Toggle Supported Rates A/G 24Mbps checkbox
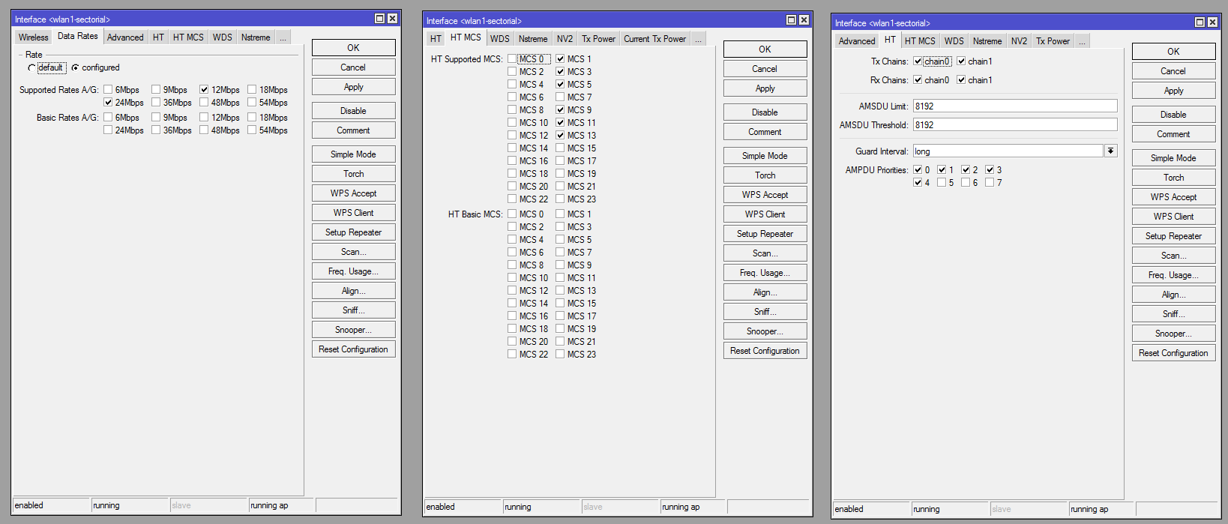The height and width of the screenshot is (524, 1228). pyautogui.click(x=108, y=102)
